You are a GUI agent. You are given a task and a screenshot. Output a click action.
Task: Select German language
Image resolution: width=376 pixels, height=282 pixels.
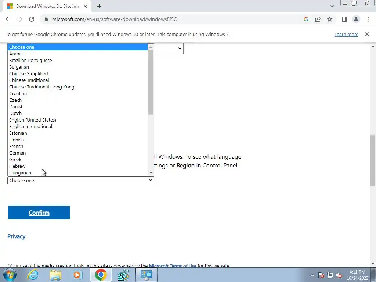78,153
